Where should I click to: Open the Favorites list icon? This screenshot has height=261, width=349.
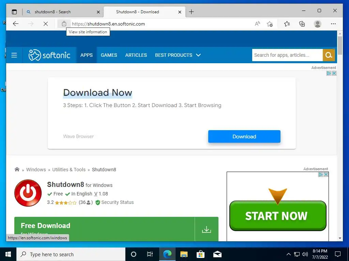287,24
